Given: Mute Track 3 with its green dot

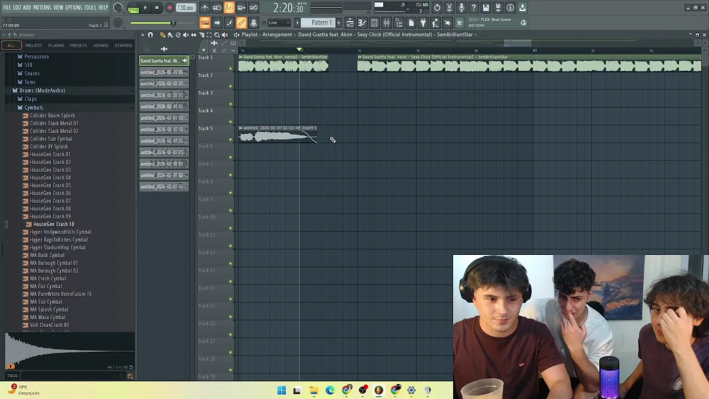Looking at the screenshot, I should (x=231, y=104).
